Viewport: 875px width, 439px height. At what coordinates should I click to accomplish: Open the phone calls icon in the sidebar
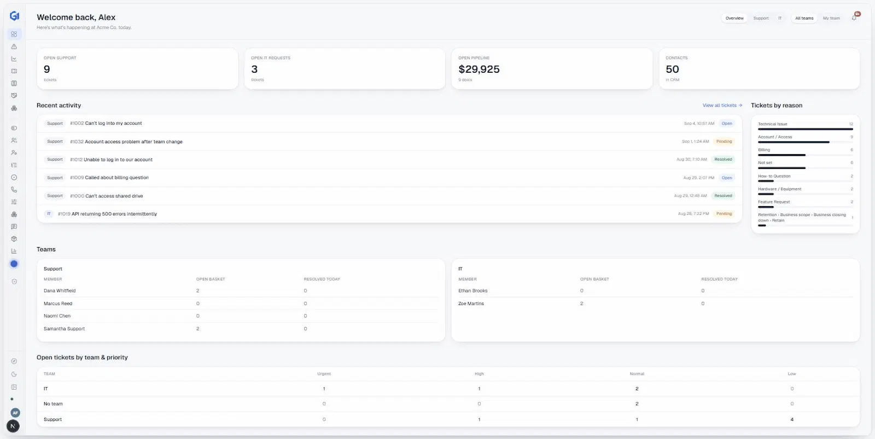pyautogui.click(x=14, y=190)
